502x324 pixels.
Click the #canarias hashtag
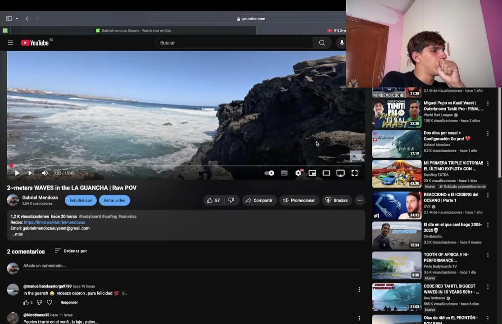pyautogui.click(x=127, y=216)
